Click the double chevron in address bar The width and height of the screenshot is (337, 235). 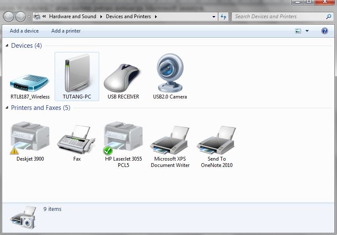44,16
